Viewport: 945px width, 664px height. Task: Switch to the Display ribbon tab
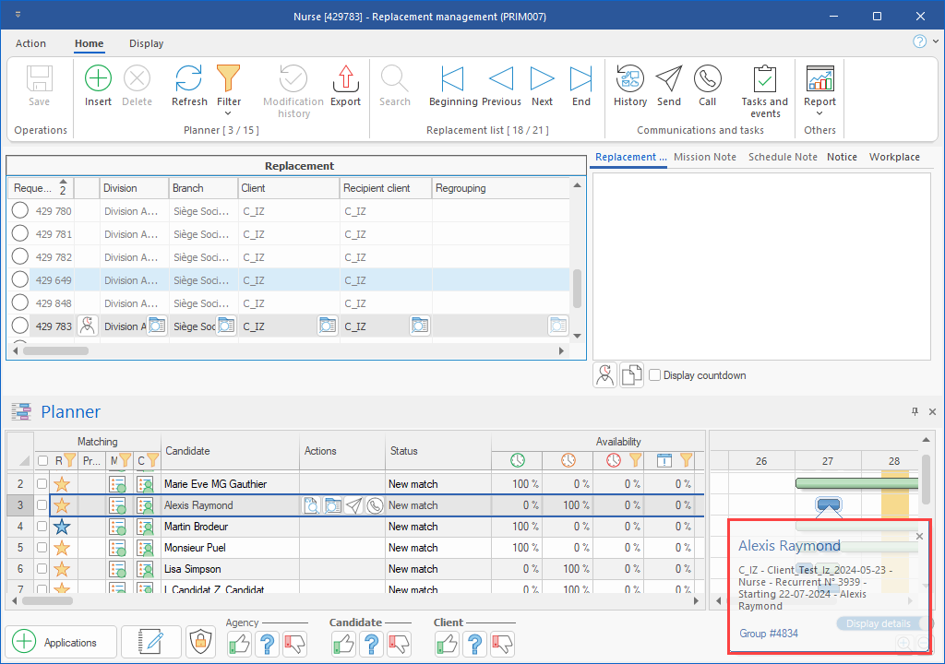(x=146, y=43)
